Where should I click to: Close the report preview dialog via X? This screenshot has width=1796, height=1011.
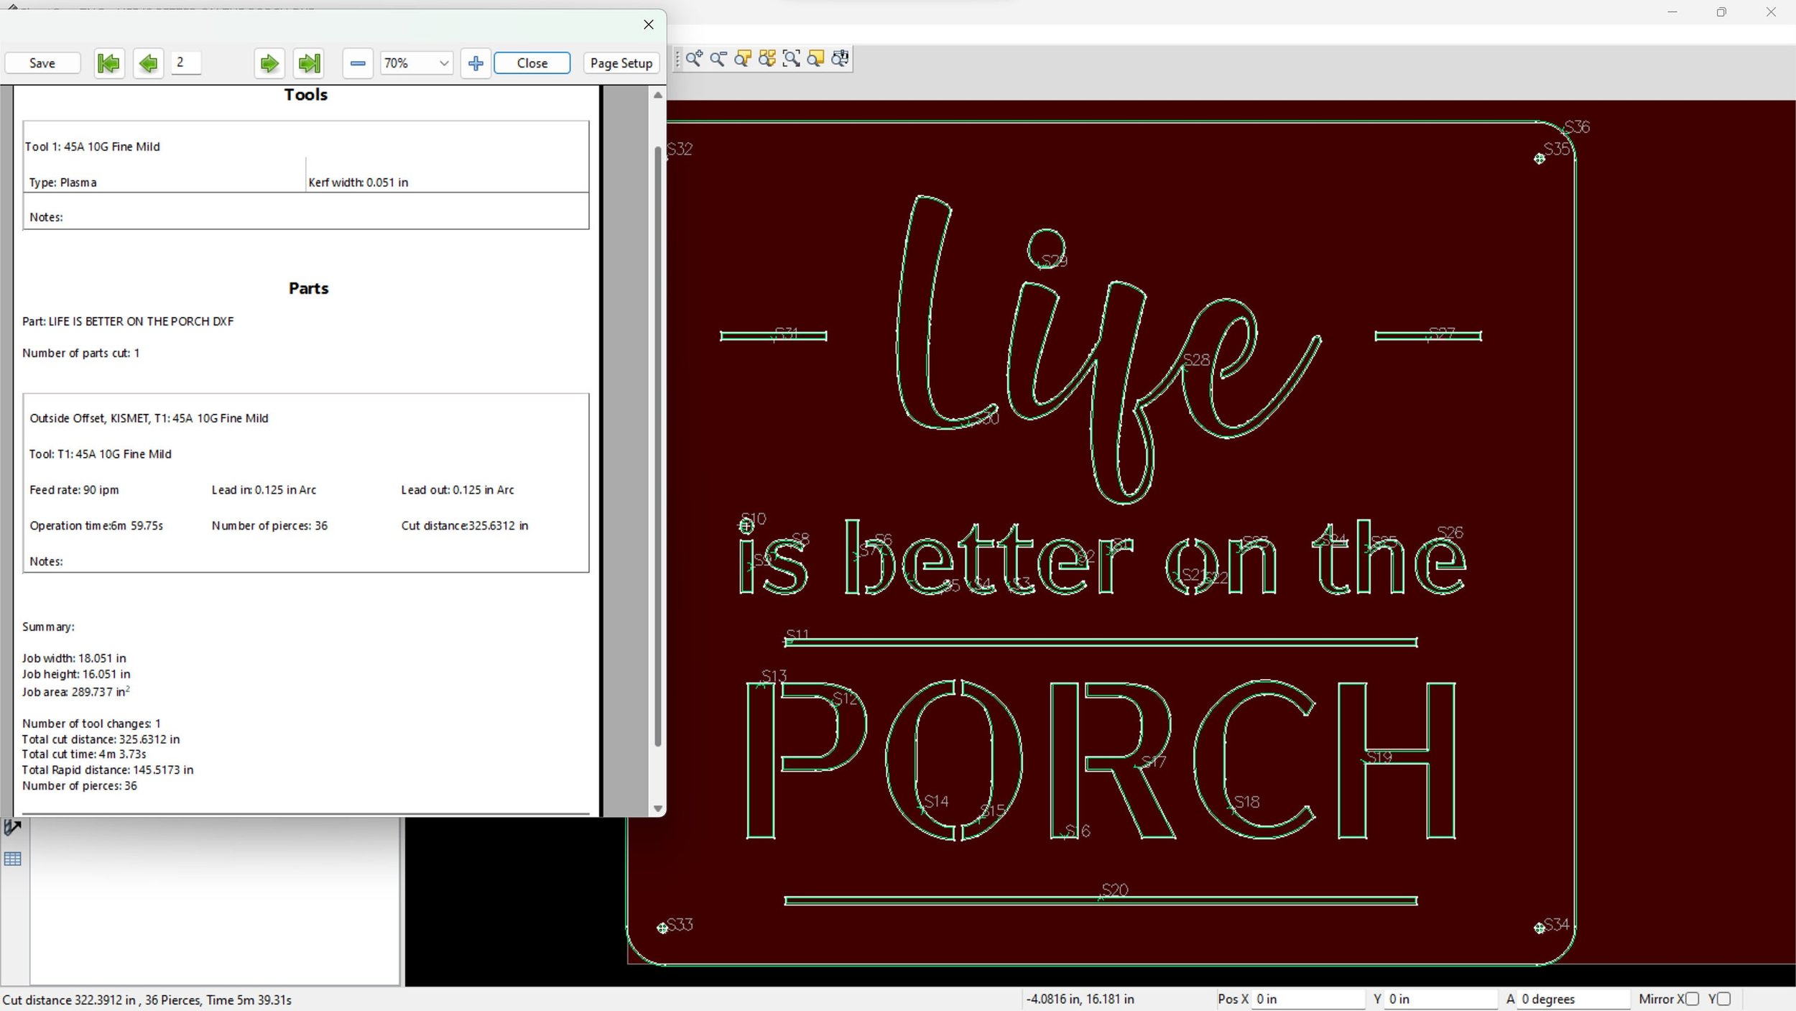click(x=649, y=24)
